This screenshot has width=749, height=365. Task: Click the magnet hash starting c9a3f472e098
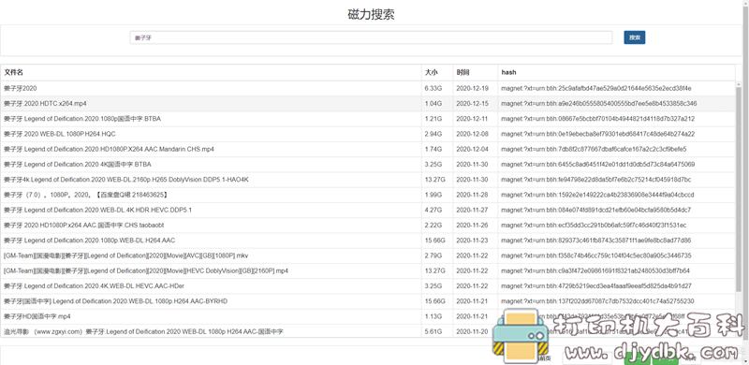(595, 270)
